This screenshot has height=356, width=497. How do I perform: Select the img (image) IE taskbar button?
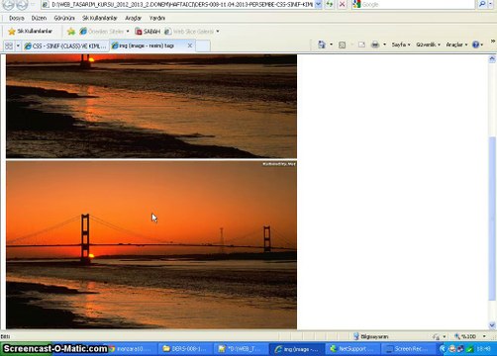click(297, 349)
